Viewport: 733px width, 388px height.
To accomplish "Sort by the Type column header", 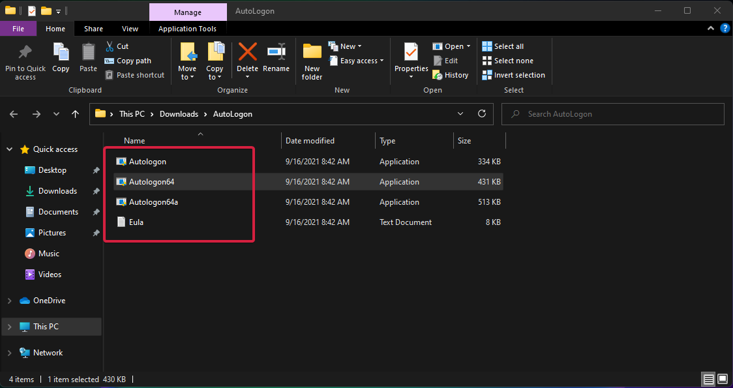I will pyautogui.click(x=387, y=141).
